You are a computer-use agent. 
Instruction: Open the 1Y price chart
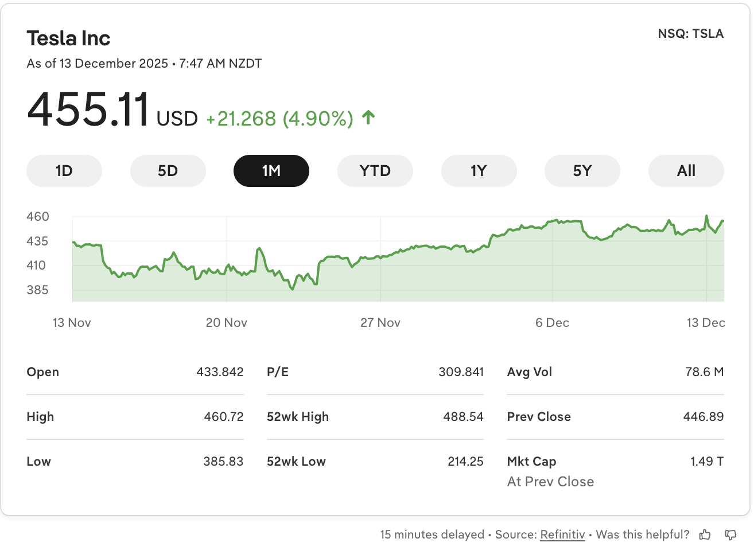coord(479,170)
